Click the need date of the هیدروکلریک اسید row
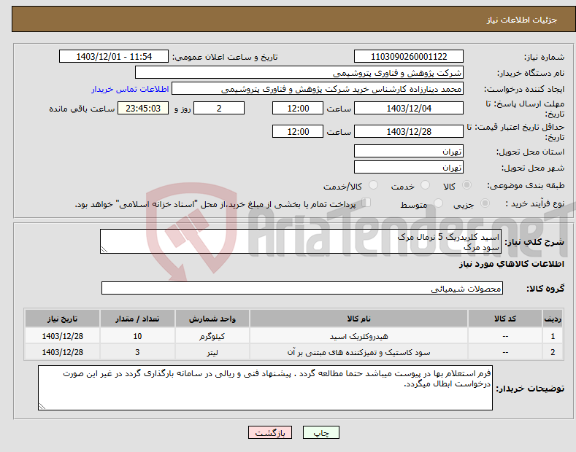This screenshot has width=576, height=452. pyautogui.click(x=63, y=336)
